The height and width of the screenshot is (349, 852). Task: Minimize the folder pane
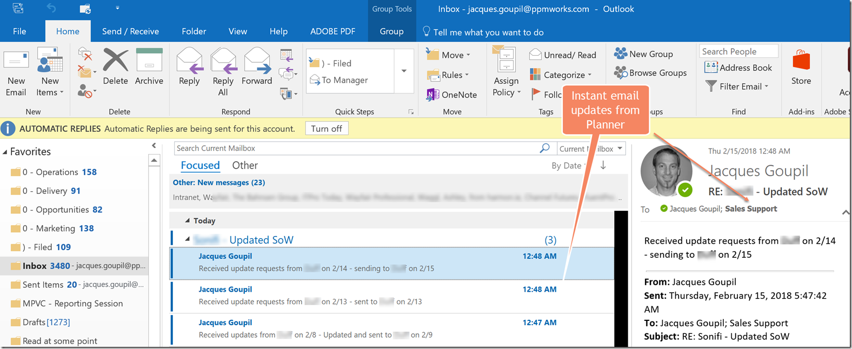click(x=154, y=146)
